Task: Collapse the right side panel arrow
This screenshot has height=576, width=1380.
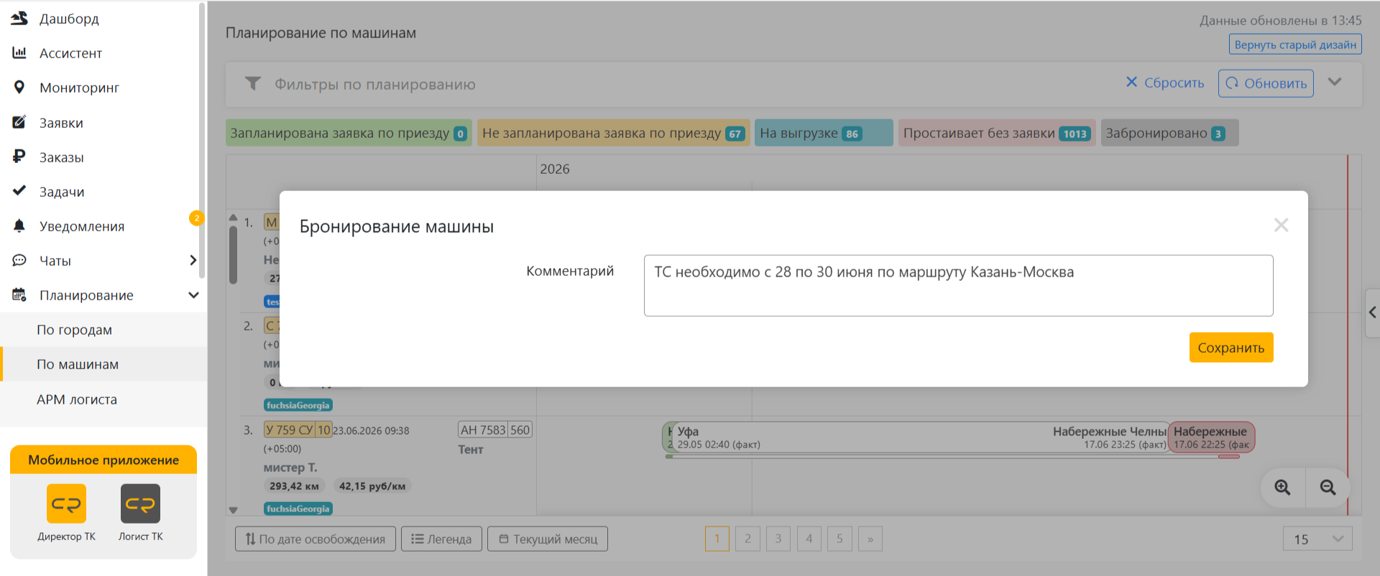Action: tap(1372, 312)
